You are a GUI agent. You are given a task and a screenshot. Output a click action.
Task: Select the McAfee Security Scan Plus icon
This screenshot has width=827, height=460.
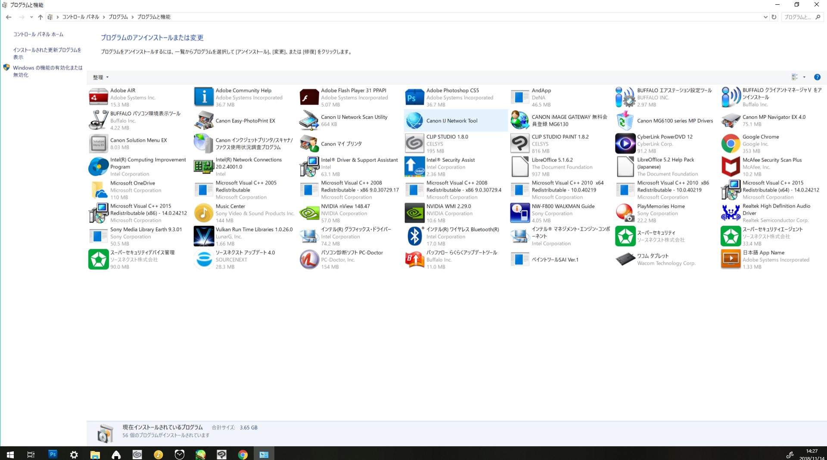731,167
